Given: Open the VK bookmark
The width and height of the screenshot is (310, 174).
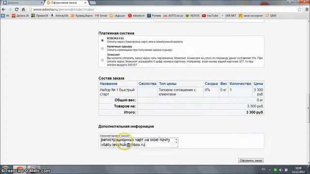Looking at the screenshot, I should tap(5, 15).
